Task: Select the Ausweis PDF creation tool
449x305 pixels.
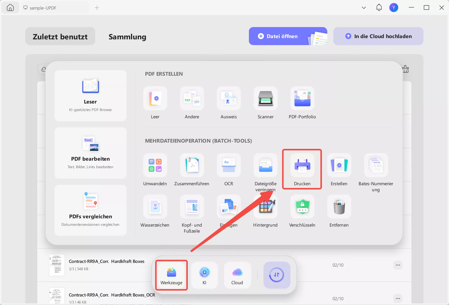Action: coord(229,98)
